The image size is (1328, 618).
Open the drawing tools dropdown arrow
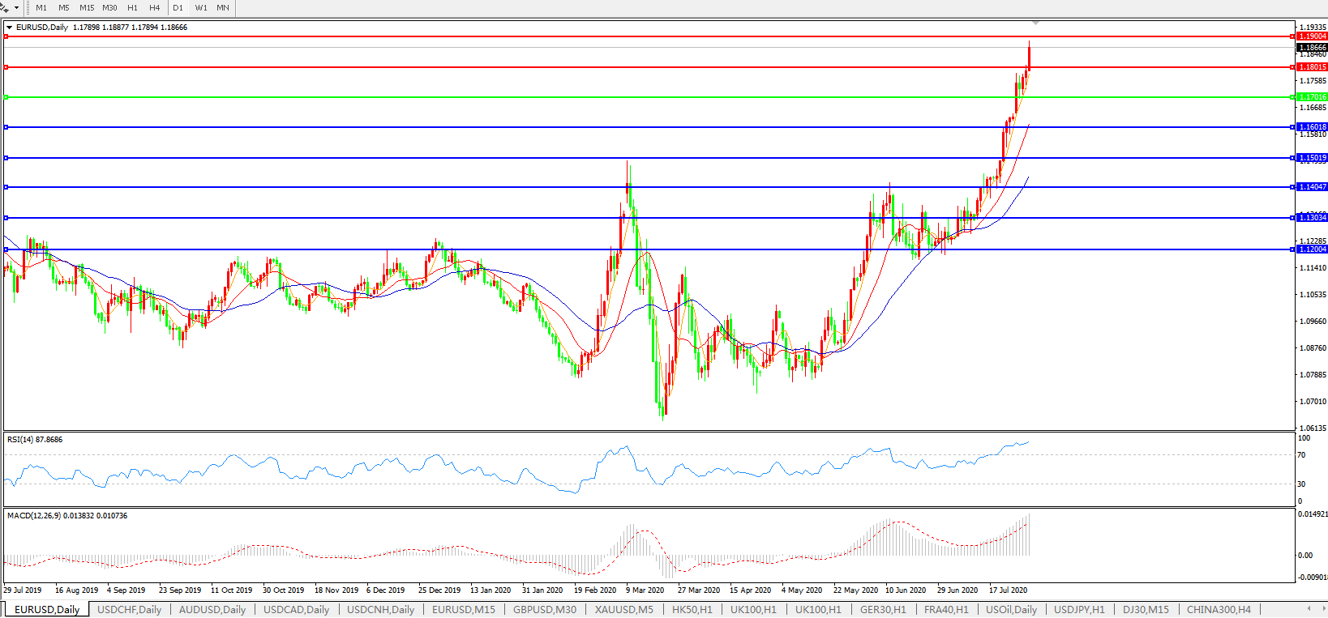click(16, 8)
